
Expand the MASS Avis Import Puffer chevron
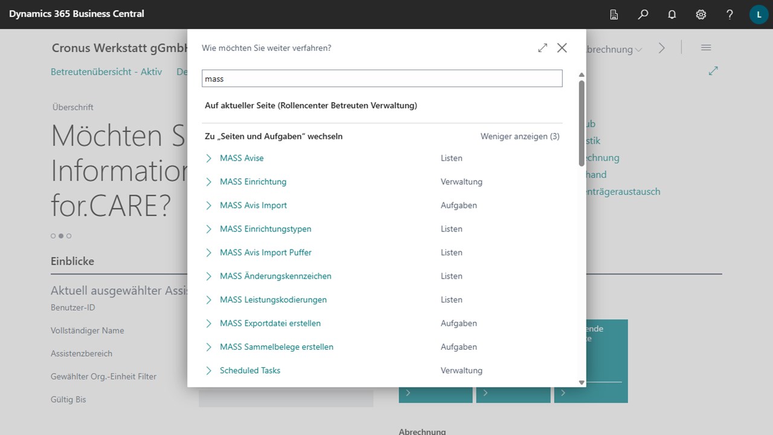point(209,253)
